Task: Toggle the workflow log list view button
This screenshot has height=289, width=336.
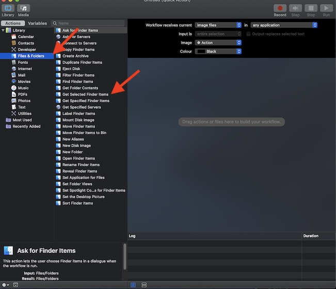Action: pos(133,285)
